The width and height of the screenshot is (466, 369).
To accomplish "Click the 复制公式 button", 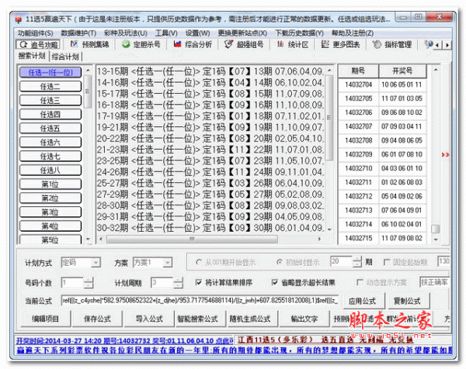I will [407, 301].
